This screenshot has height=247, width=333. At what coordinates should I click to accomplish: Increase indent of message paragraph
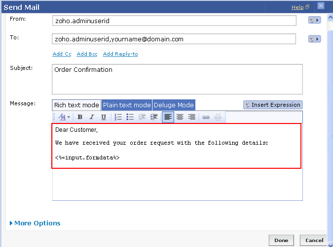pyautogui.click(x=154, y=117)
